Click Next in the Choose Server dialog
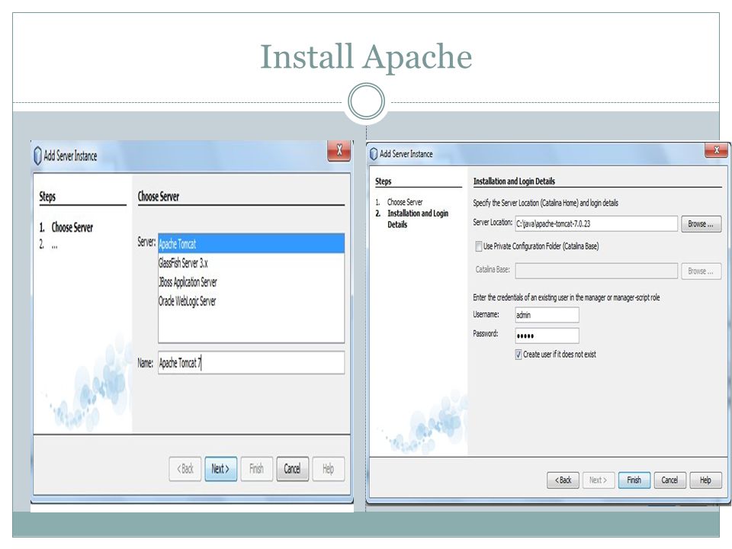732x549 pixels. pyautogui.click(x=221, y=469)
